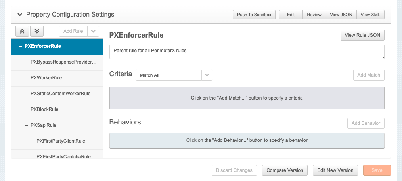Screen dimensions: 402x181
Task: Open the Match All criteria dropdown
Action: (174, 75)
